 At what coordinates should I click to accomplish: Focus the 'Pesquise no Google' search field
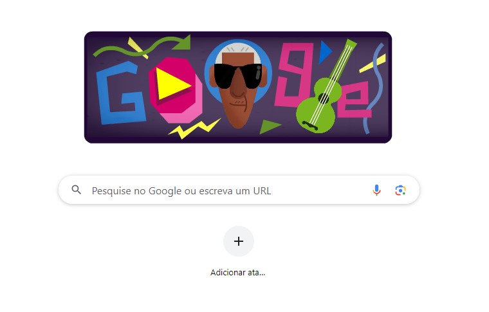tap(239, 190)
